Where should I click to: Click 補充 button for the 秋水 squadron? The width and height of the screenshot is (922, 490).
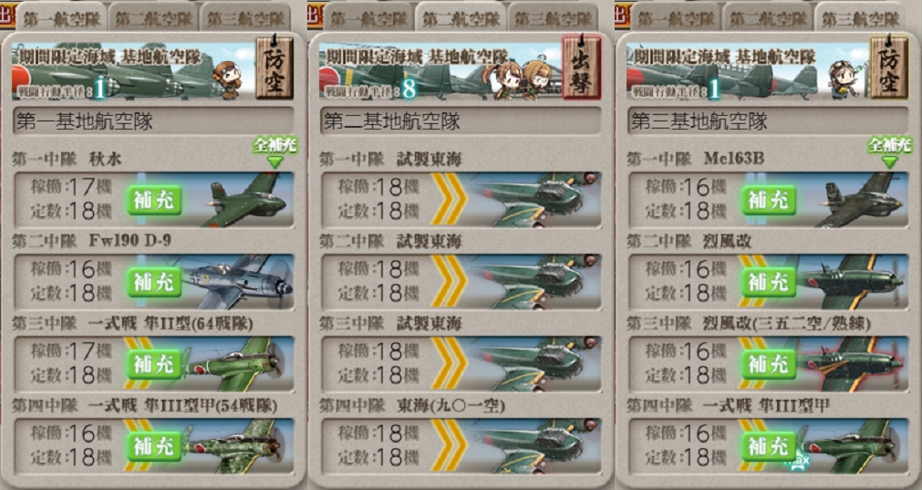tap(154, 201)
